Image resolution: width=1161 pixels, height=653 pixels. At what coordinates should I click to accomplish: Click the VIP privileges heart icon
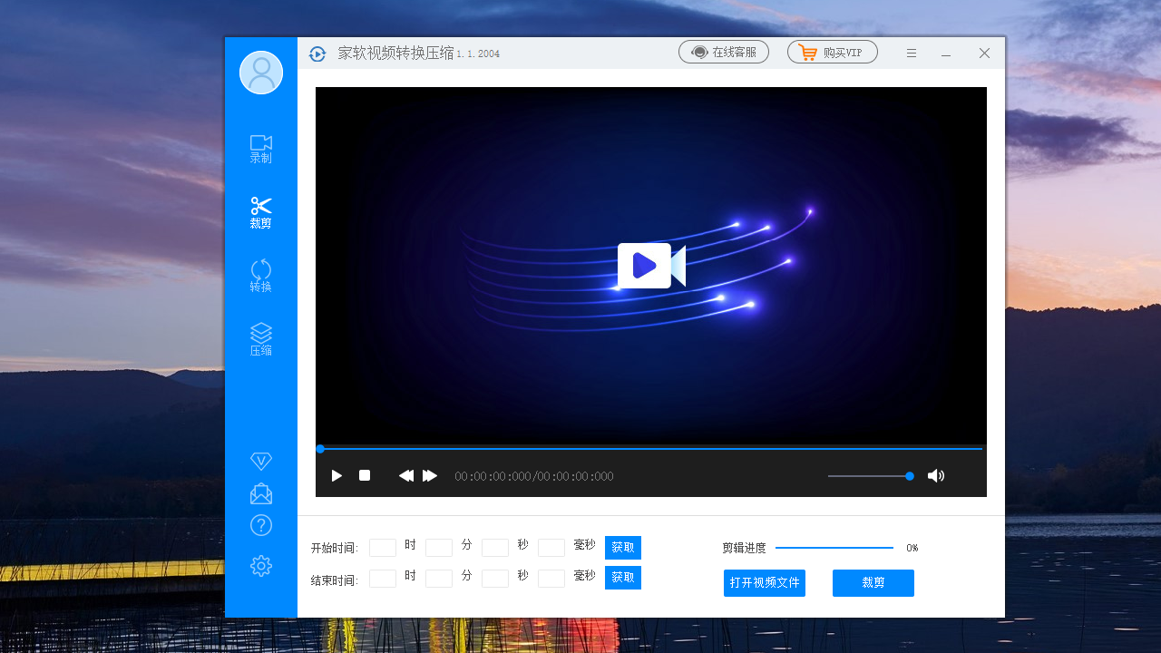260,461
